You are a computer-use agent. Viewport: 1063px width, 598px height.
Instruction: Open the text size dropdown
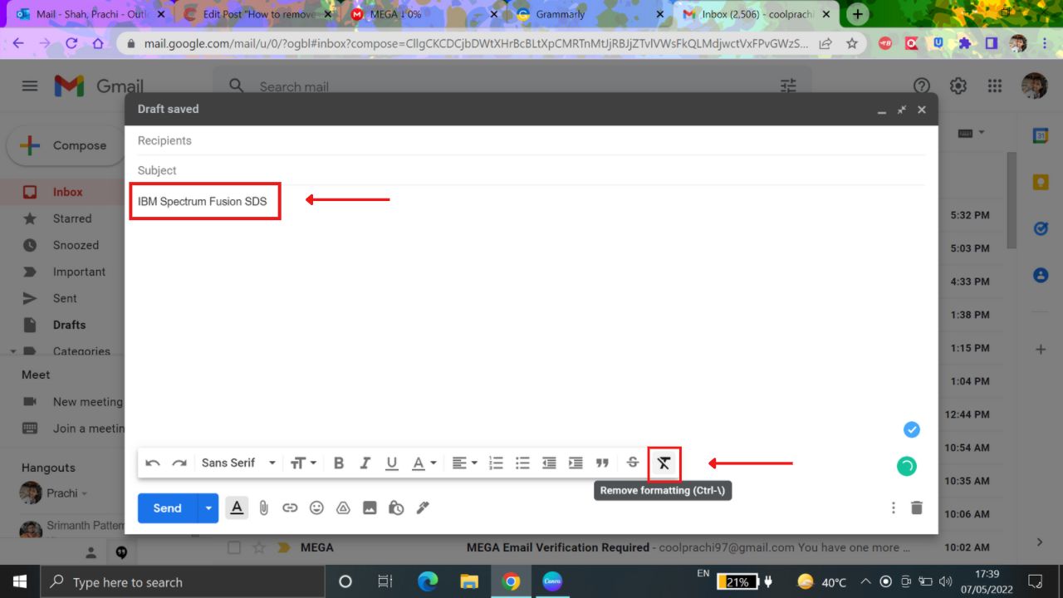pyautogui.click(x=303, y=463)
